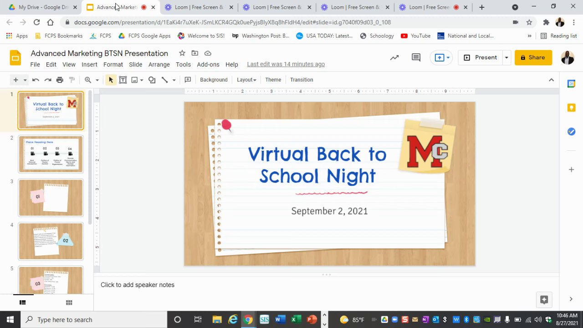Switch to filmstrip view
The width and height of the screenshot is (583, 328).
coord(22,302)
